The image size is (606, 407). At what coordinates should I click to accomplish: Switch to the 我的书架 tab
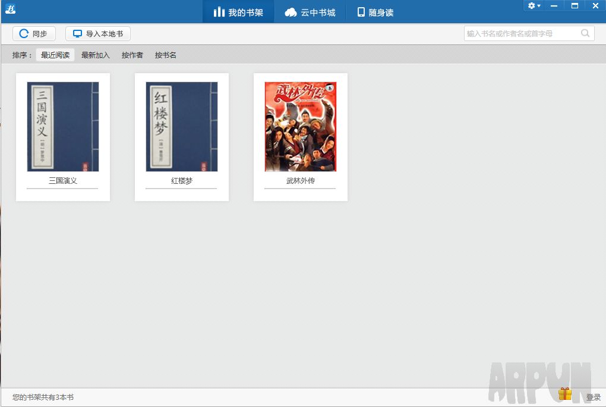click(x=238, y=12)
